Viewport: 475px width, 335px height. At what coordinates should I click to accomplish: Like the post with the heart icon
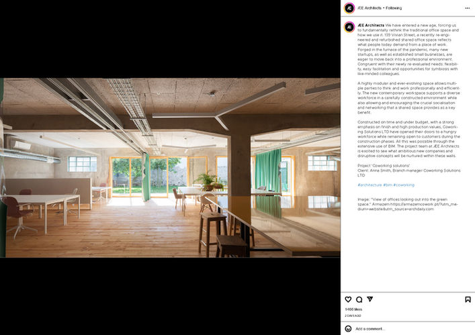pos(348,299)
